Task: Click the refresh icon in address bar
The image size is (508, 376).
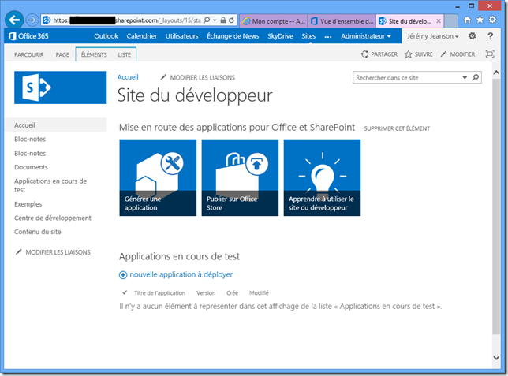Action: (x=231, y=20)
